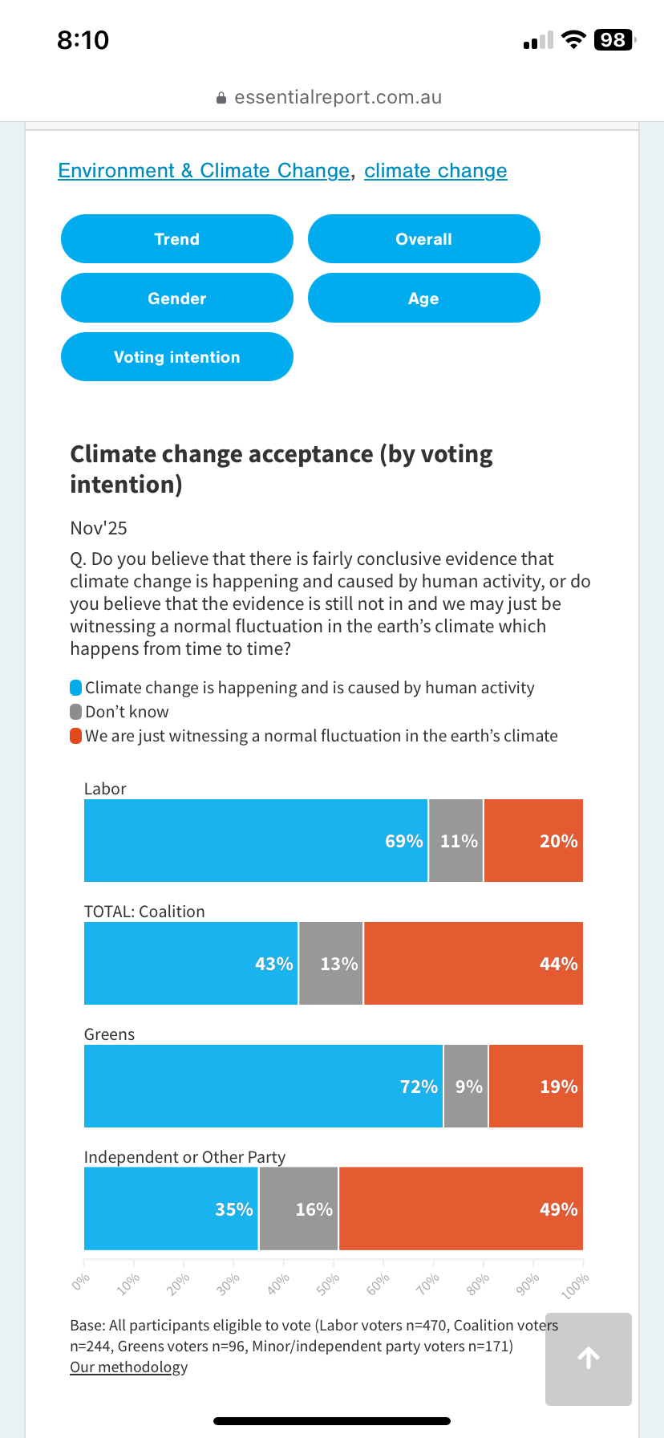Select the Age breakdown tab
The width and height of the screenshot is (664, 1438).
[x=423, y=299]
